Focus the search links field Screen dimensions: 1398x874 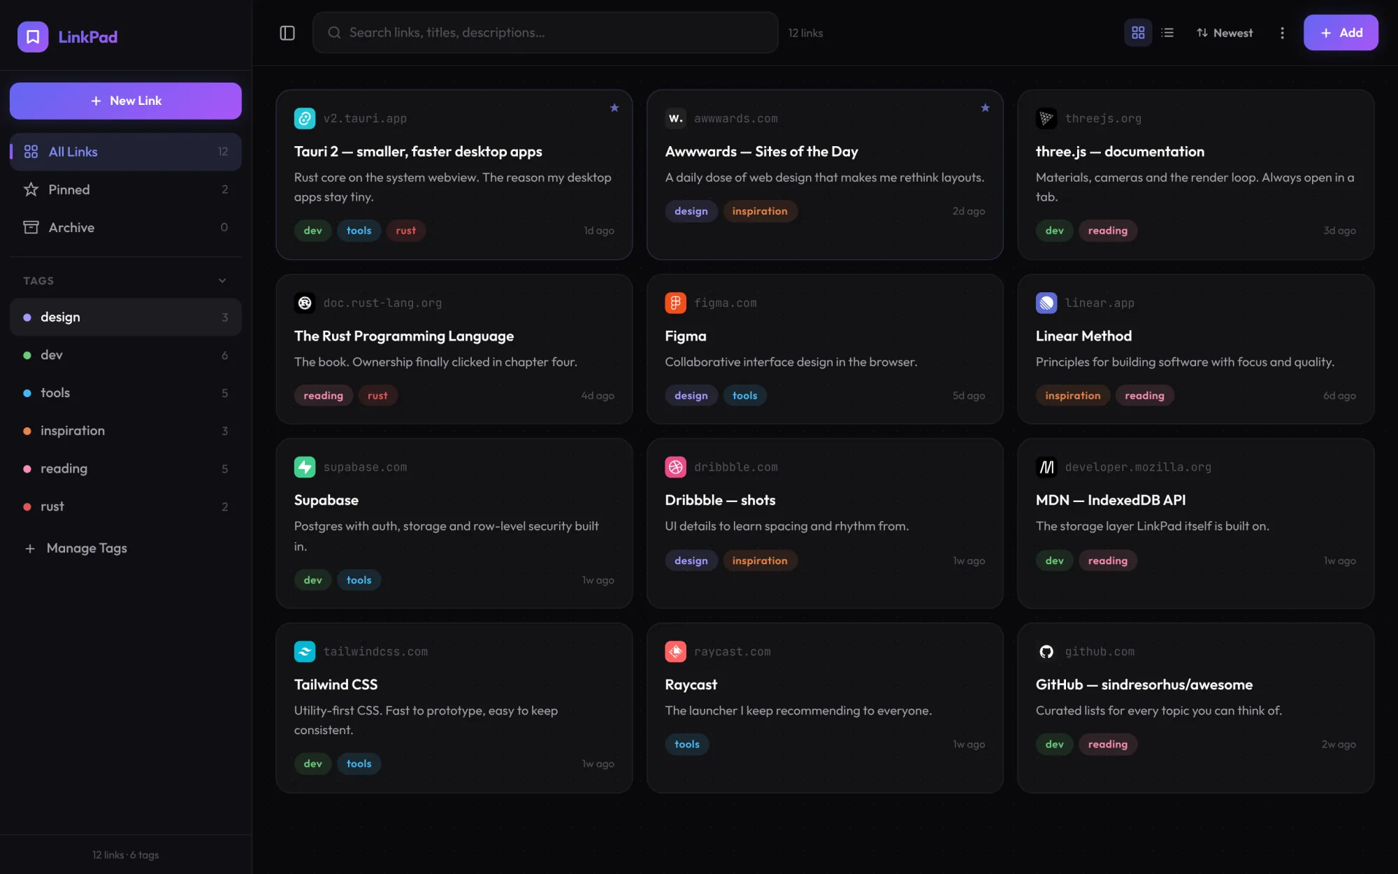pyautogui.click(x=545, y=33)
